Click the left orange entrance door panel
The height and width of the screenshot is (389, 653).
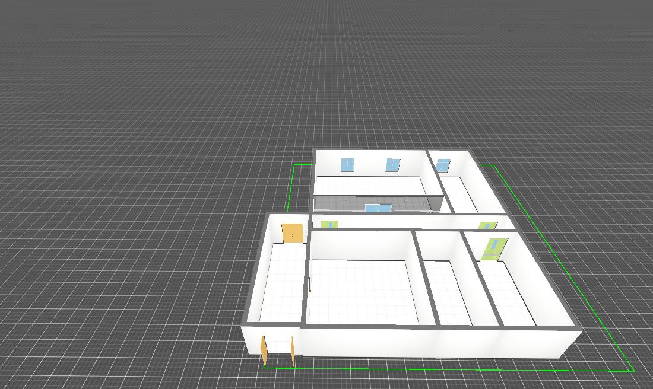(x=264, y=350)
